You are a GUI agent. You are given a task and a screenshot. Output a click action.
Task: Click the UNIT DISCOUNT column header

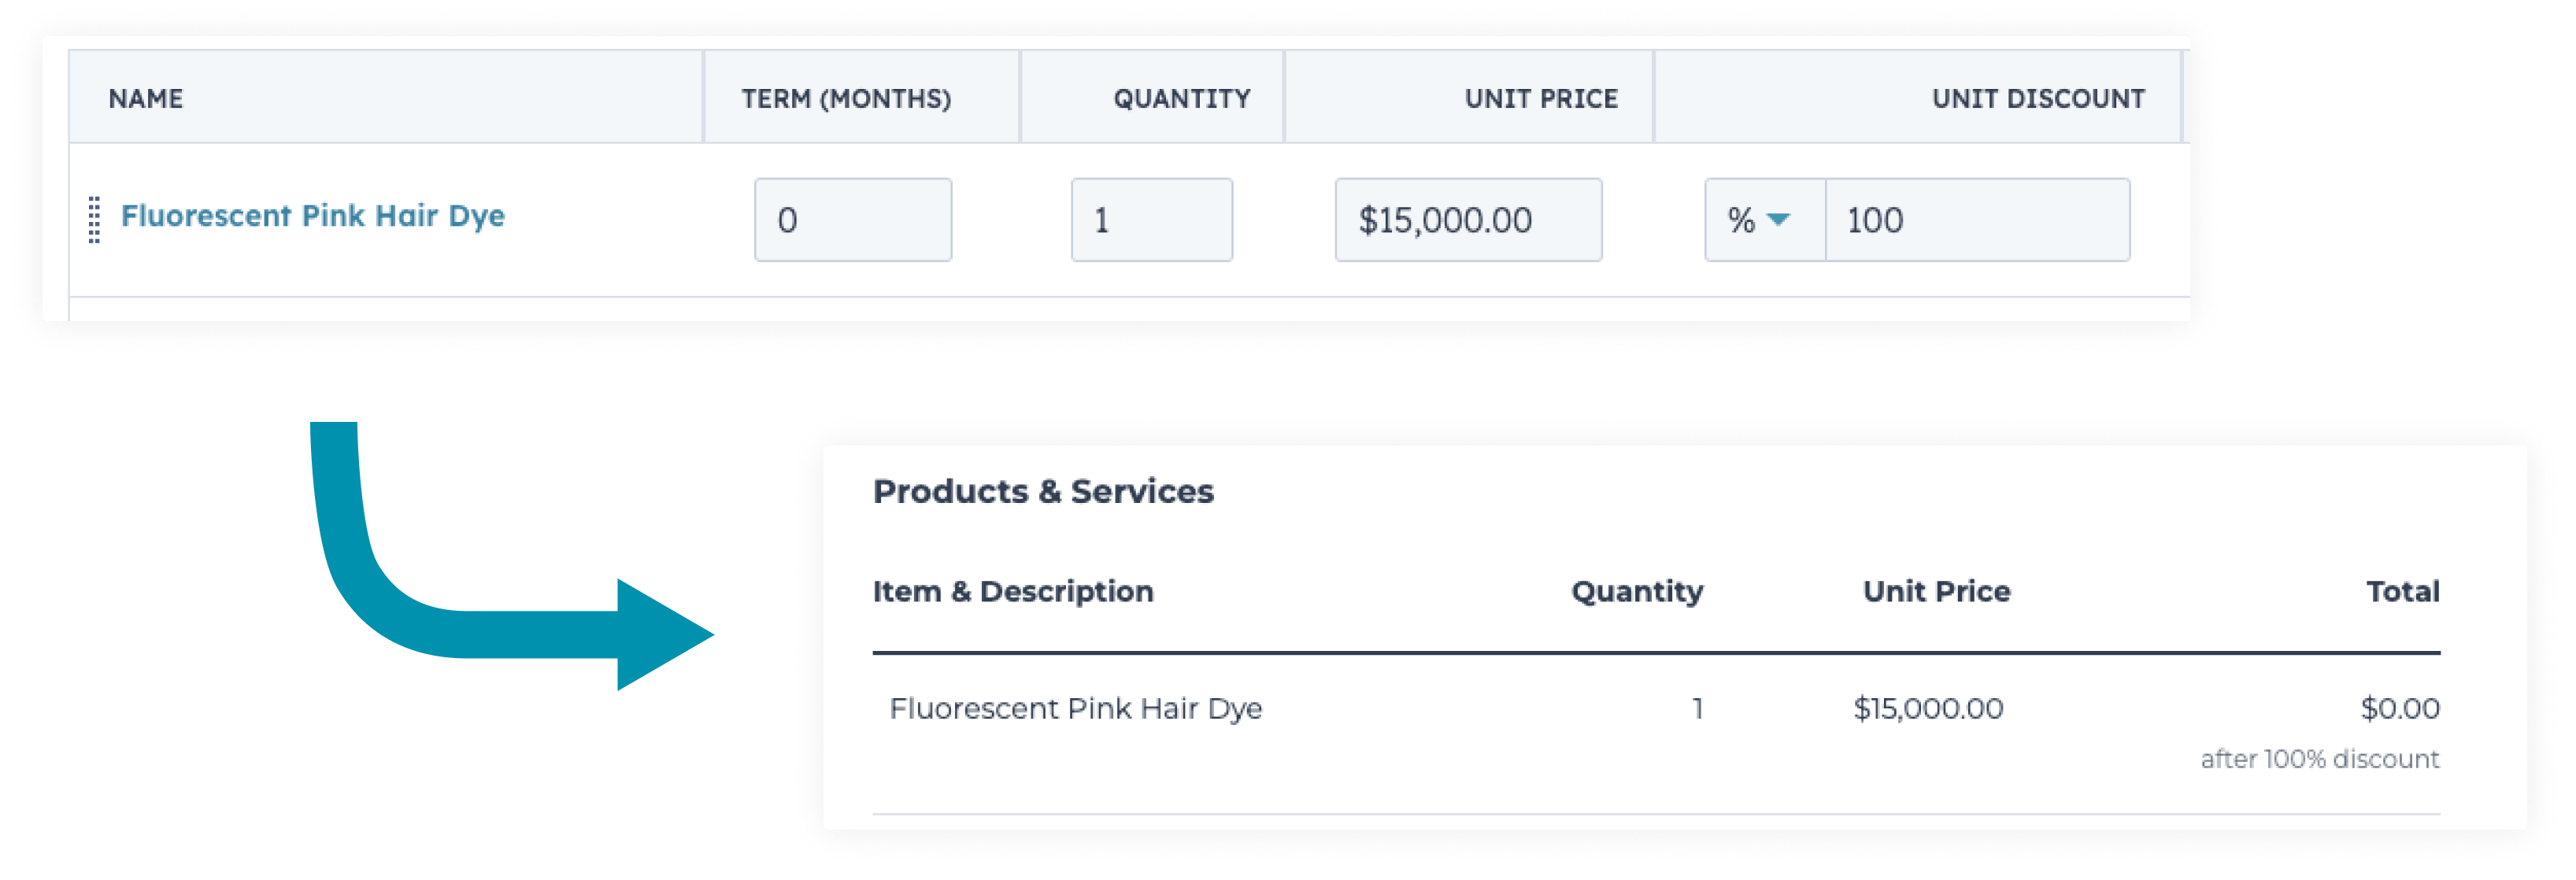pyautogui.click(x=2037, y=99)
